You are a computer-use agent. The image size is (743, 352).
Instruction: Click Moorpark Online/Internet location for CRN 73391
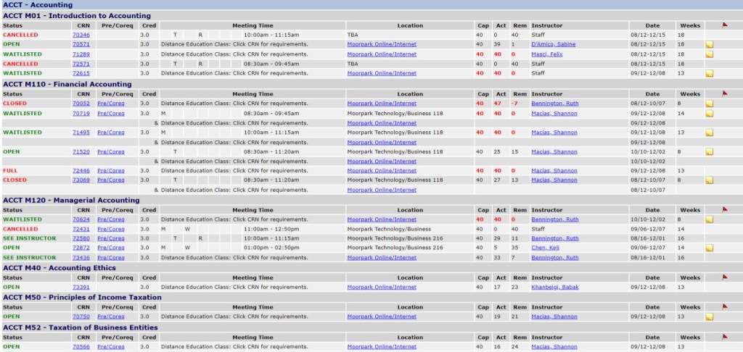coord(382,287)
